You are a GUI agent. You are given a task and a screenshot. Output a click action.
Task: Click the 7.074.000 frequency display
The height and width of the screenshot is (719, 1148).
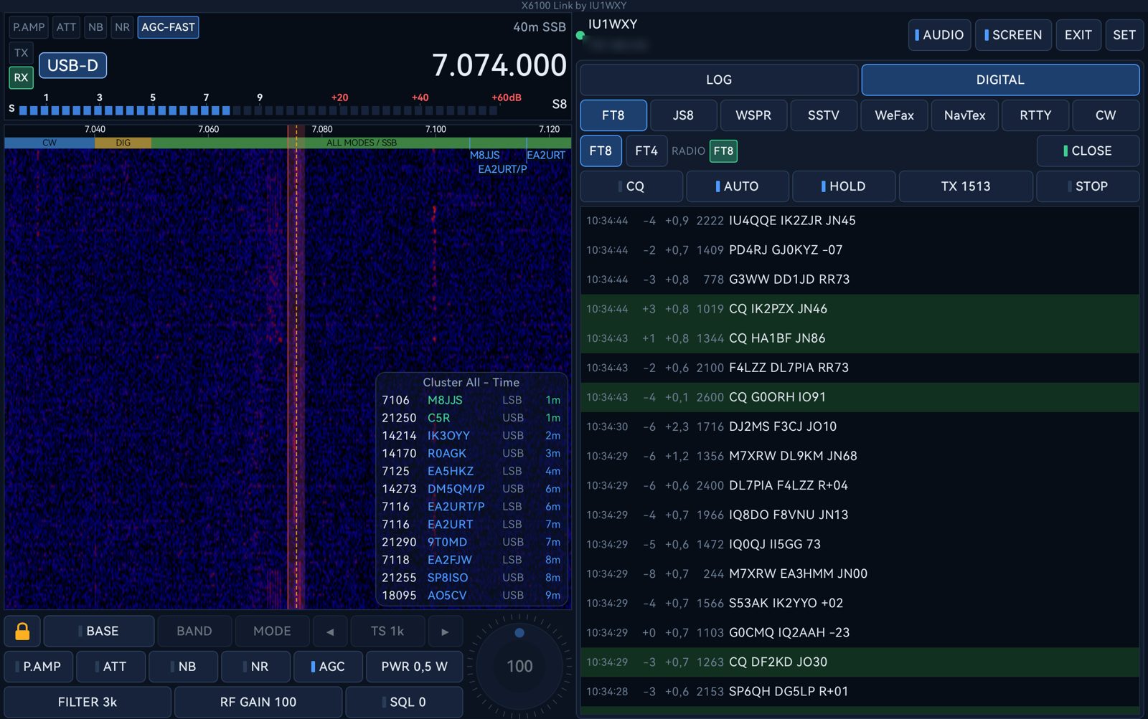point(499,65)
